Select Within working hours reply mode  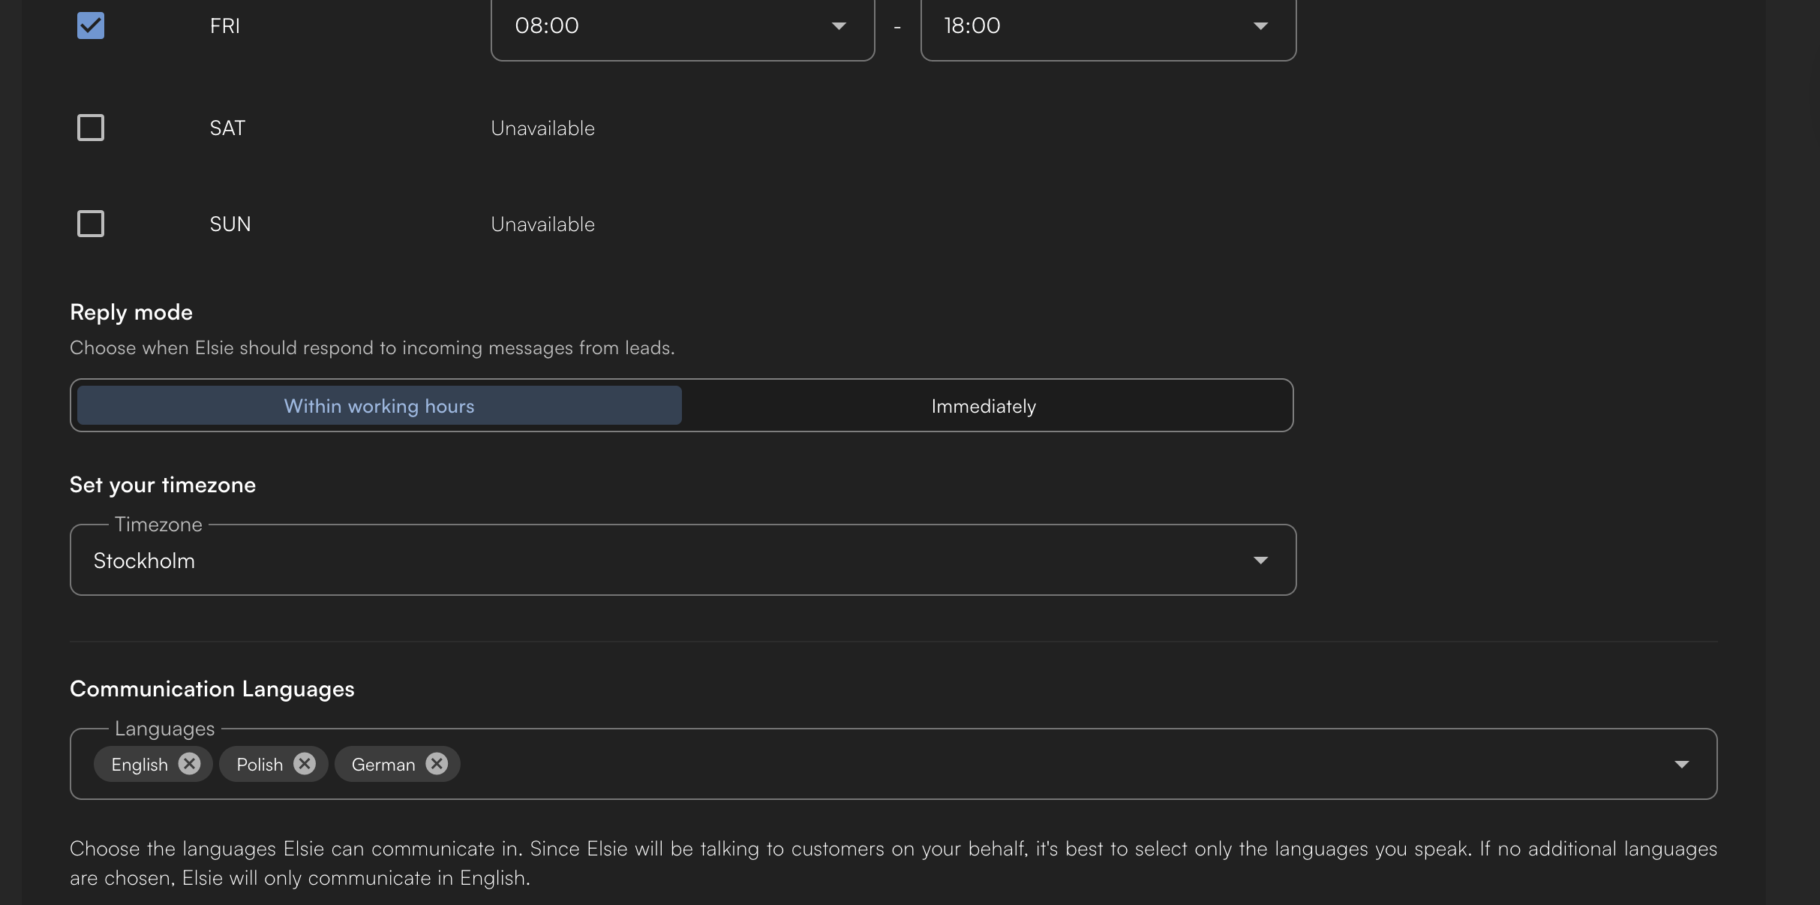(x=379, y=405)
